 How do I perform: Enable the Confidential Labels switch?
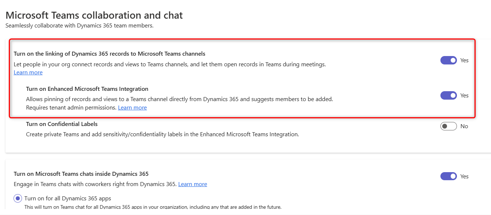[448, 126]
